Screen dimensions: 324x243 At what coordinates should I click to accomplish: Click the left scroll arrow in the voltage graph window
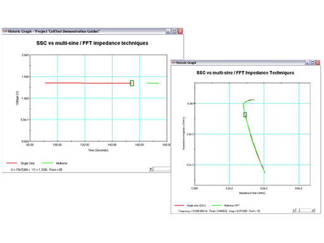[151, 169]
